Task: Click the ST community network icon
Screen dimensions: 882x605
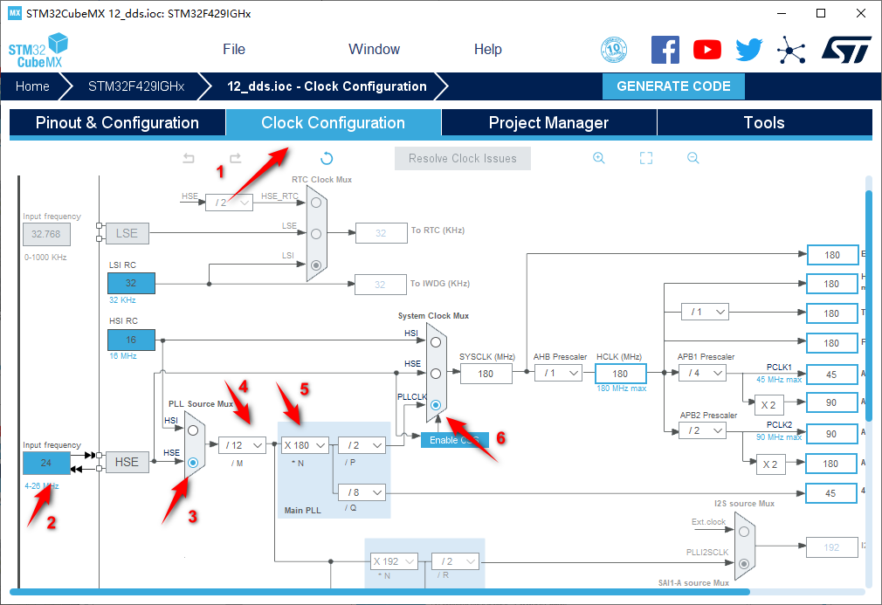Action: pyautogui.click(x=791, y=50)
